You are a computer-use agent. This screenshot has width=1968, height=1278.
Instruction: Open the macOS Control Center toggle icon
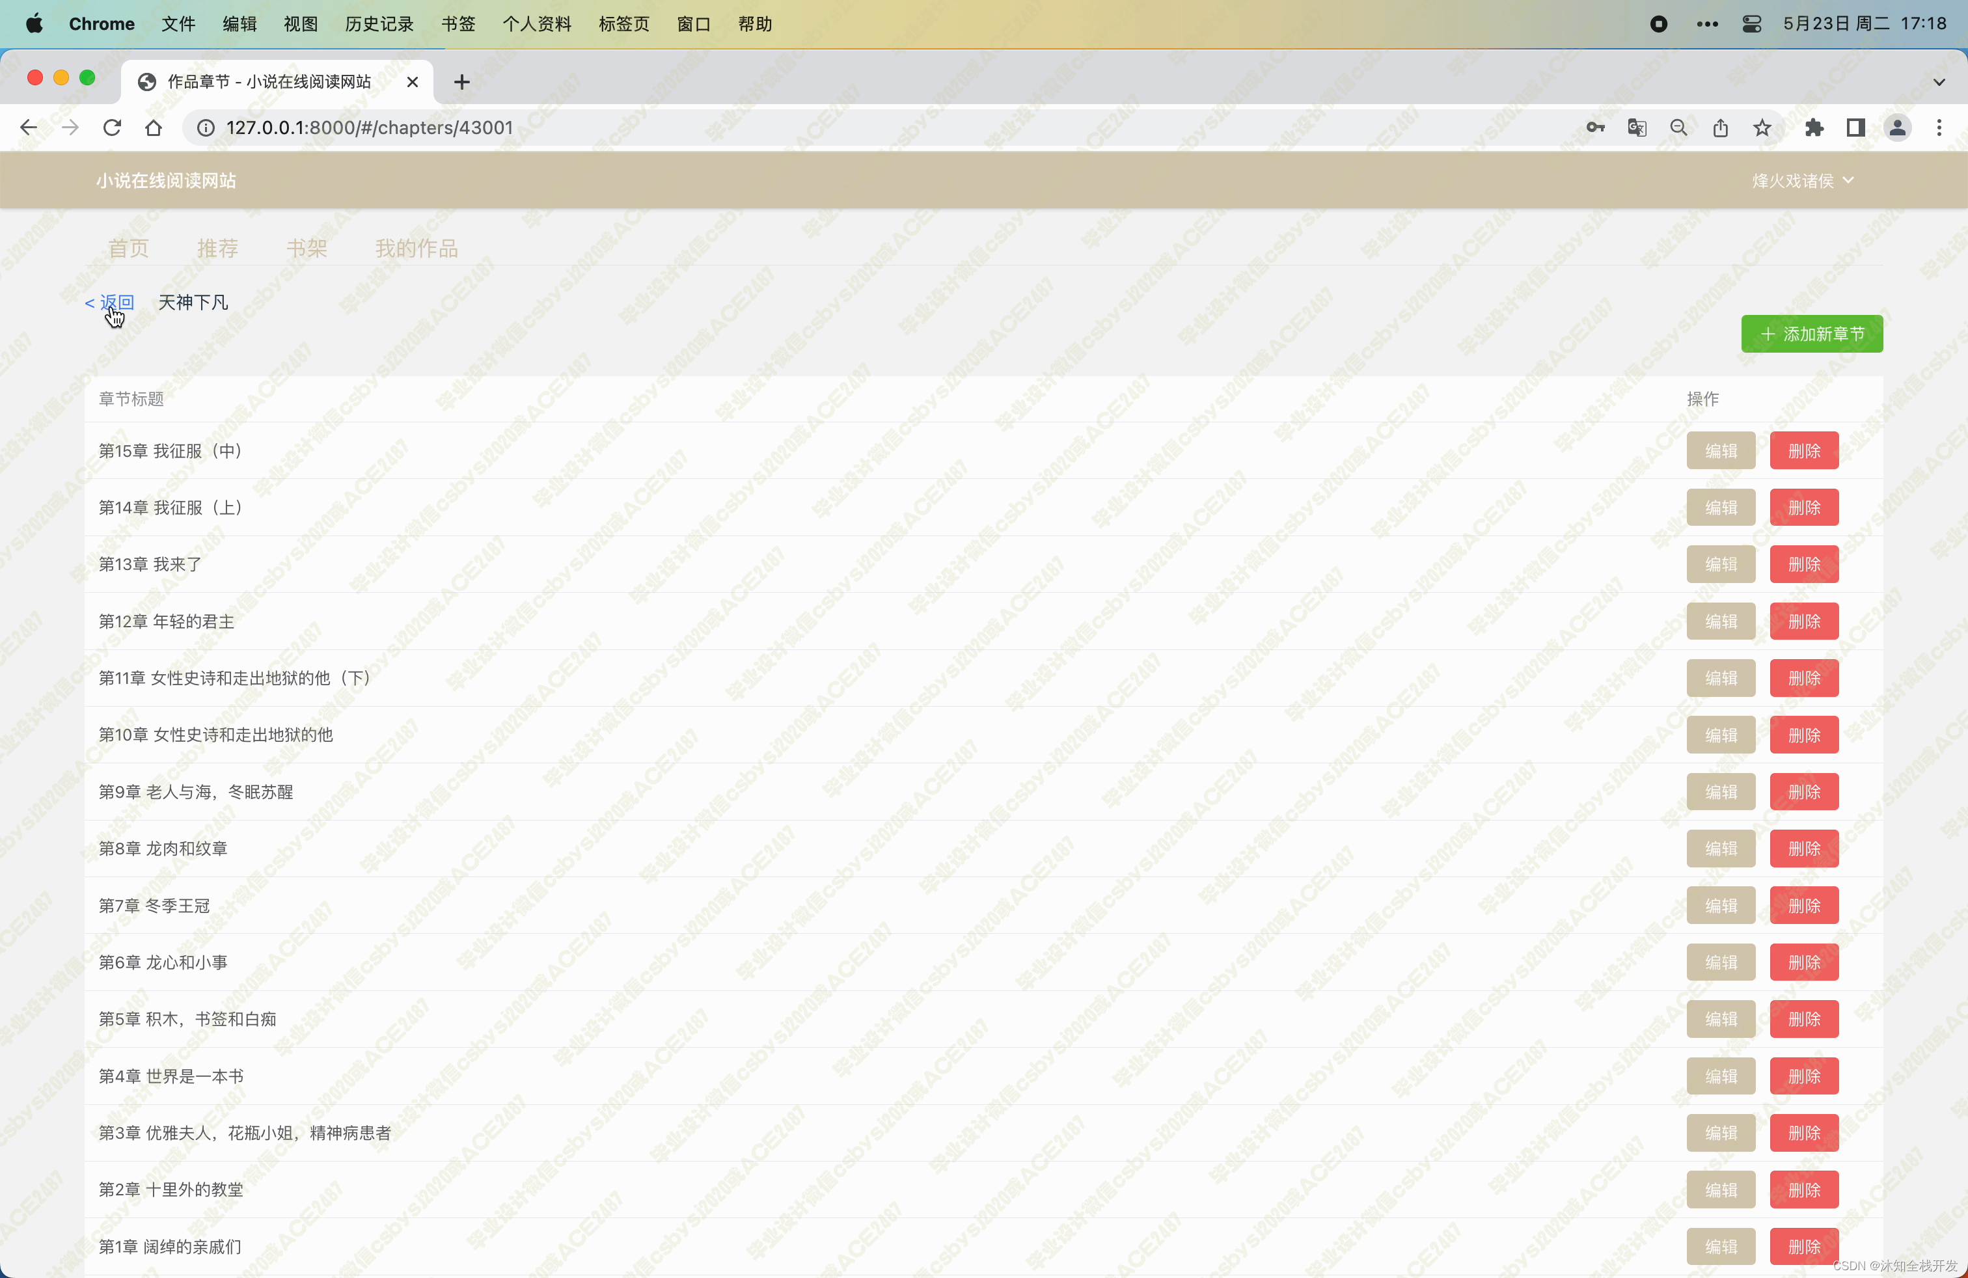[1751, 24]
